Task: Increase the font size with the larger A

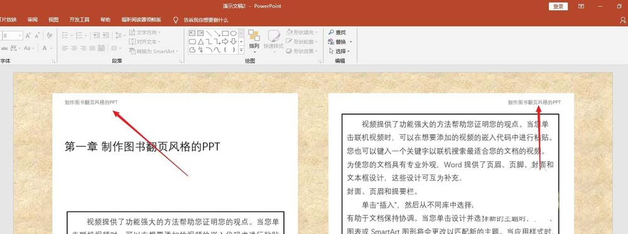Action: (28, 36)
